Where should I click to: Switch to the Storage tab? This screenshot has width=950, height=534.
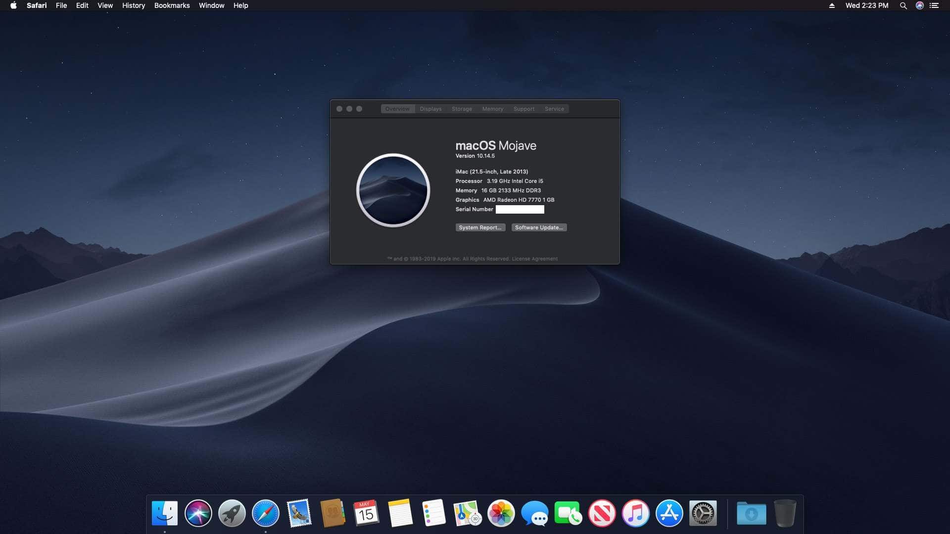click(462, 109)
